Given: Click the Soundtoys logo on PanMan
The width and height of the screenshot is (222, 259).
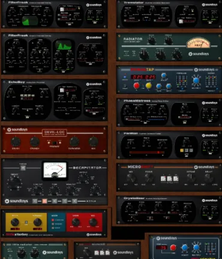Looking at the screenshot, I should 209,135.
